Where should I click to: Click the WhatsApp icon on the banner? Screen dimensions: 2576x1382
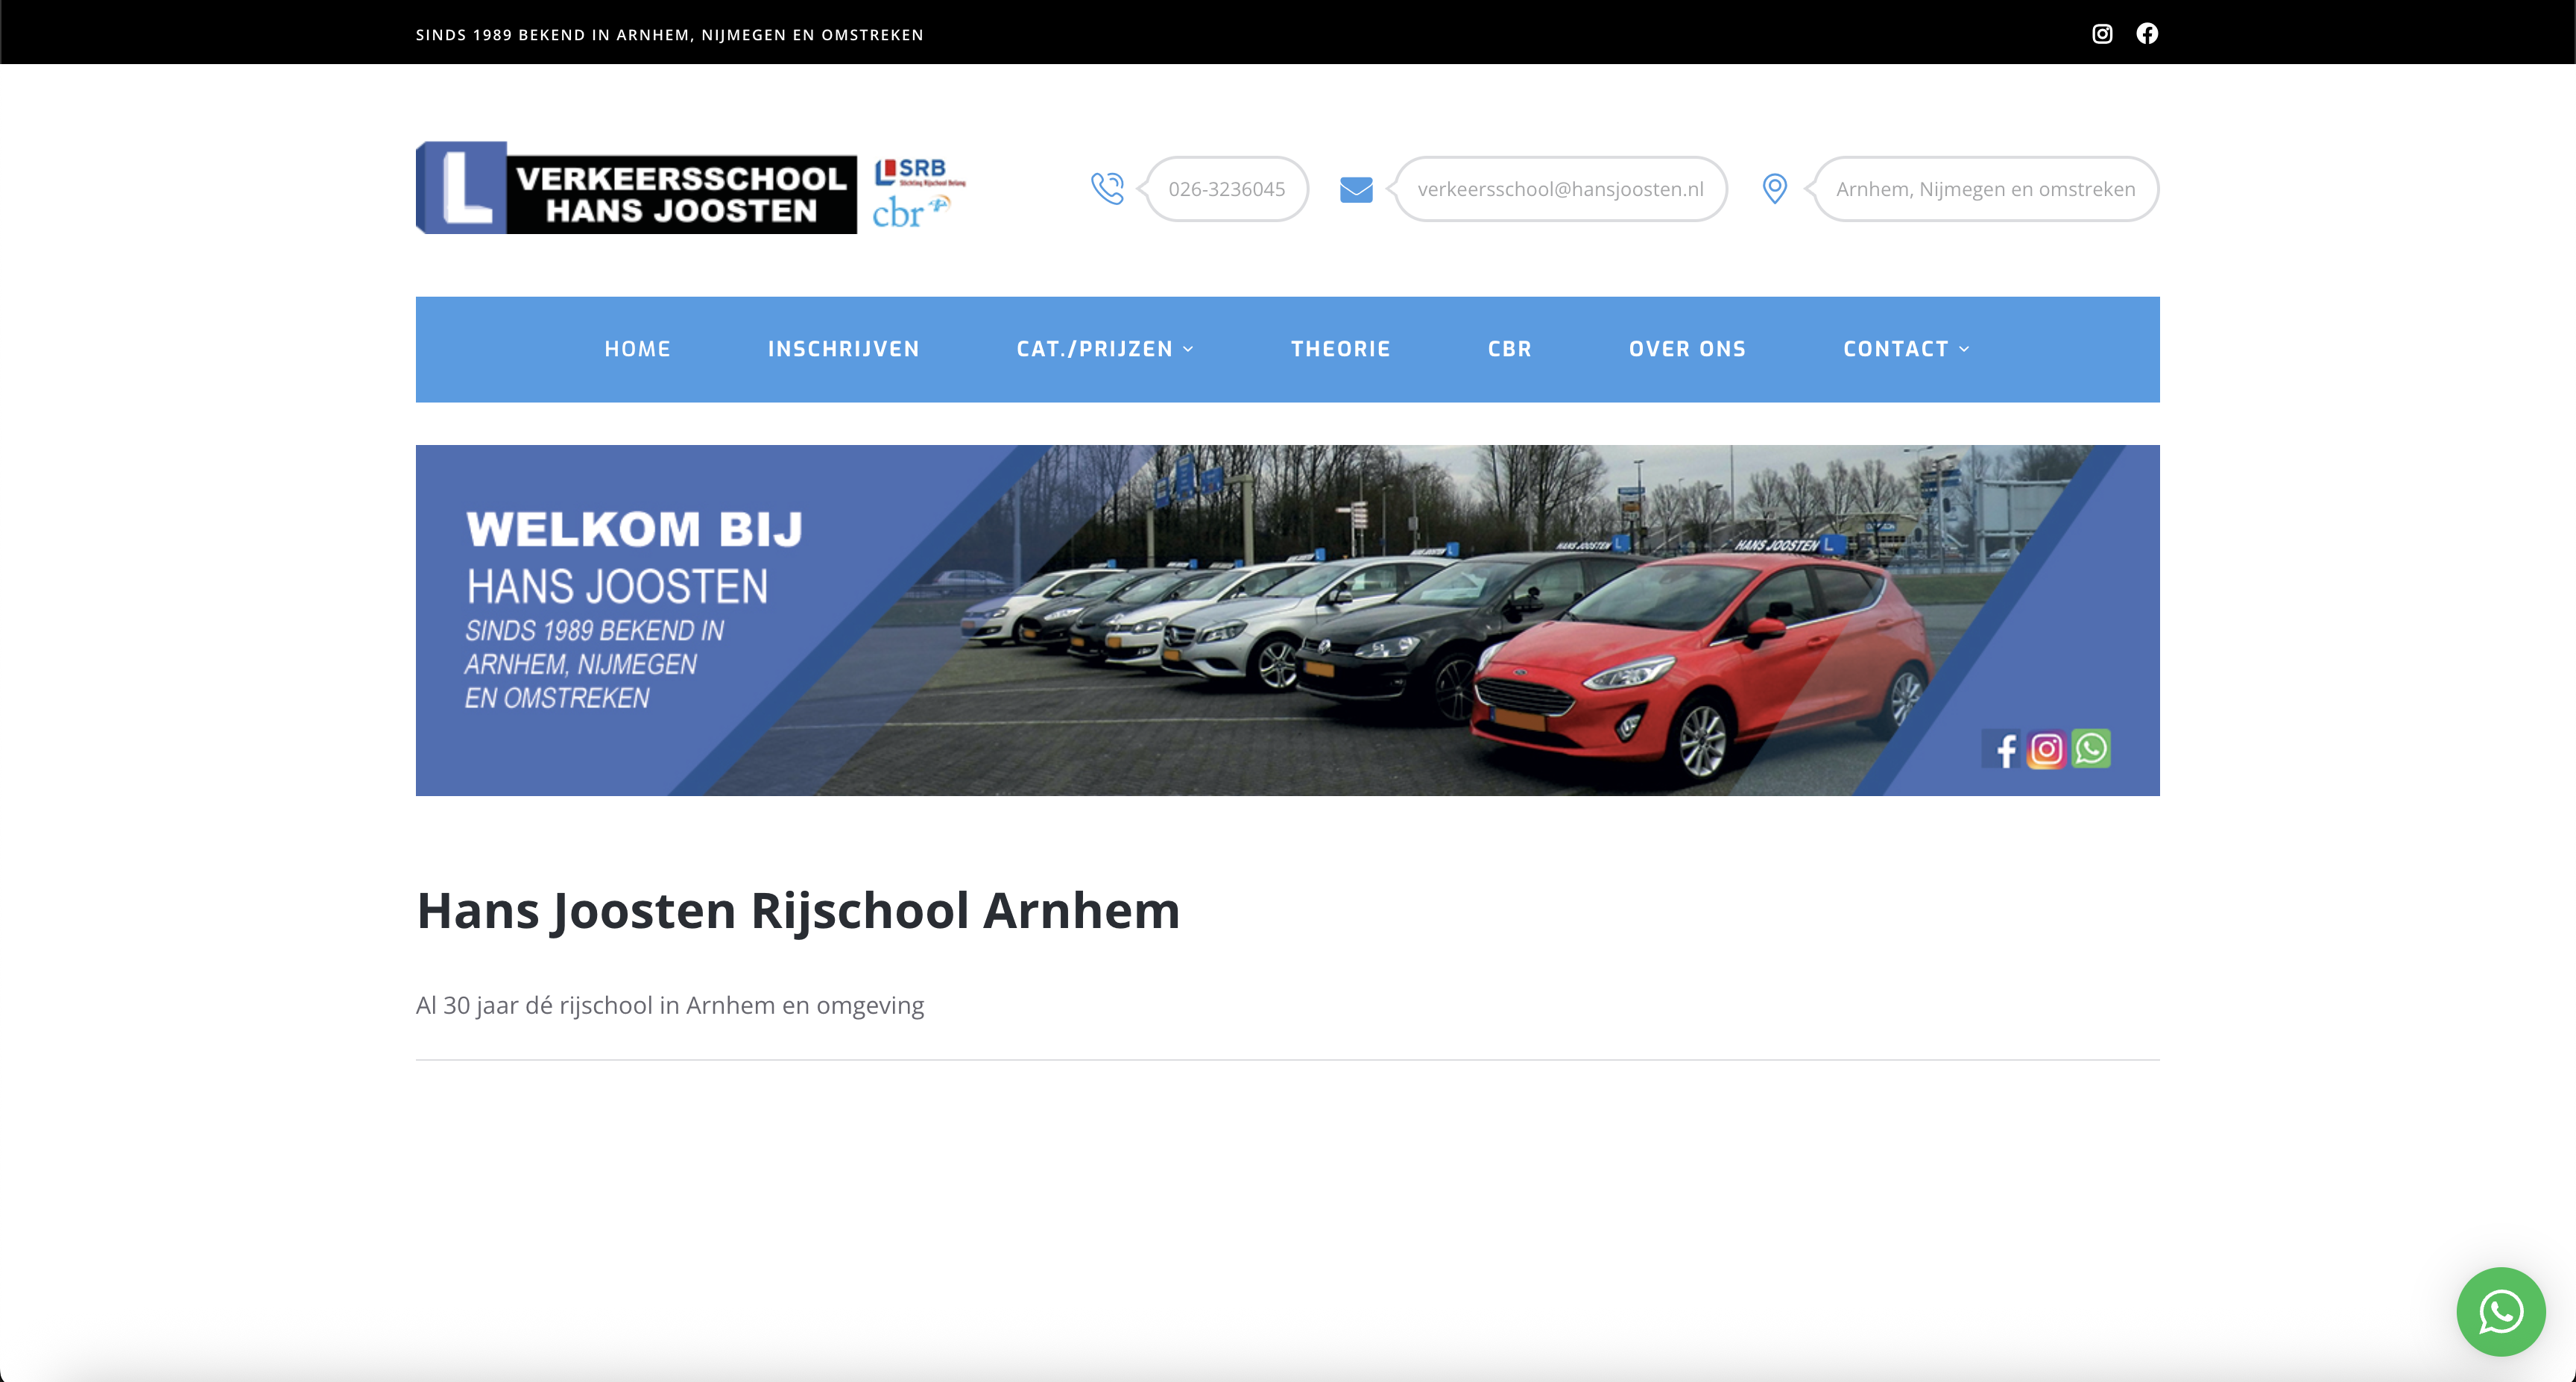[2091, 748]
